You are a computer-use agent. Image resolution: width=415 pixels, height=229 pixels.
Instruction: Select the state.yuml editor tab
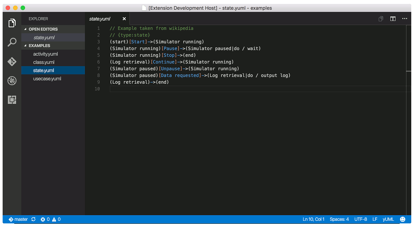pyautogui.click(x=107, y=19)
